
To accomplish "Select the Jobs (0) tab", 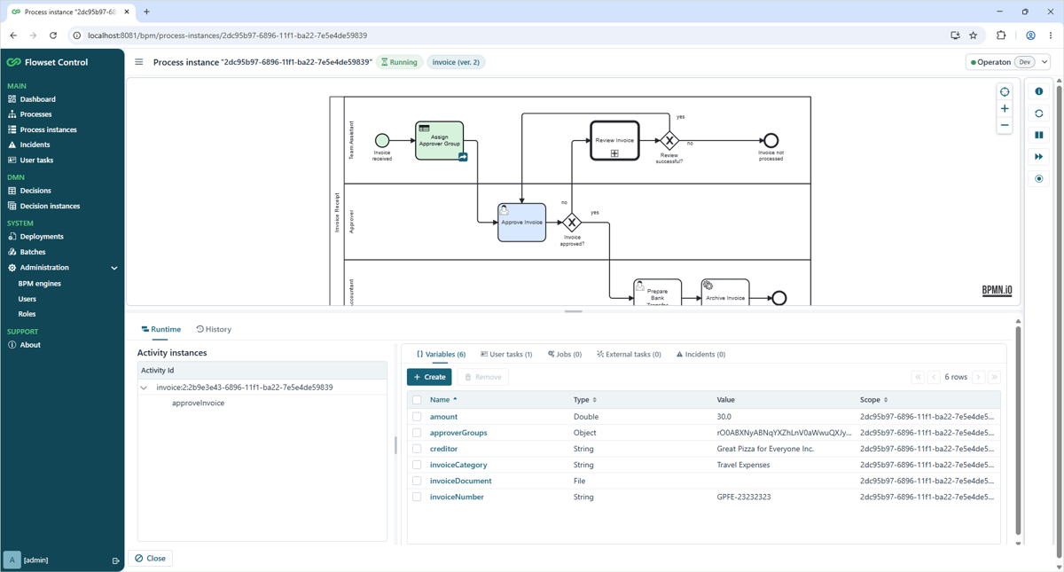I will coord(565,355).
